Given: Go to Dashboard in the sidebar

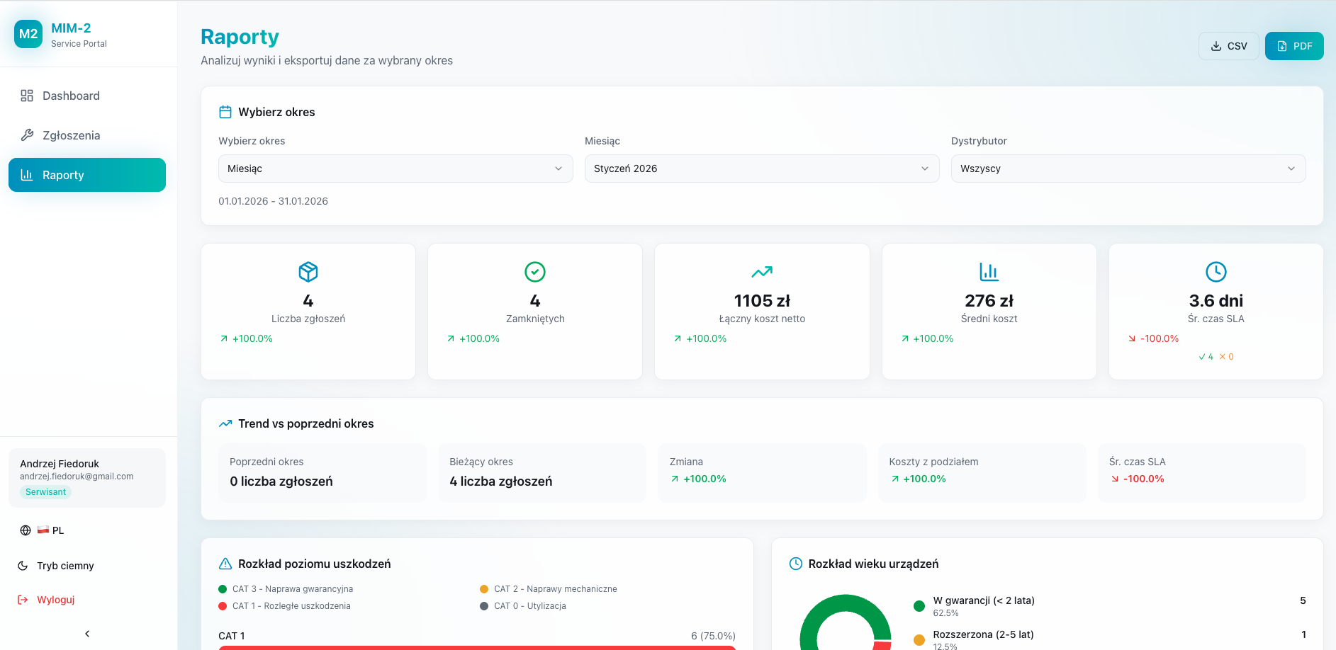Looking at the screenshot, I should click(x=71, y=96).
